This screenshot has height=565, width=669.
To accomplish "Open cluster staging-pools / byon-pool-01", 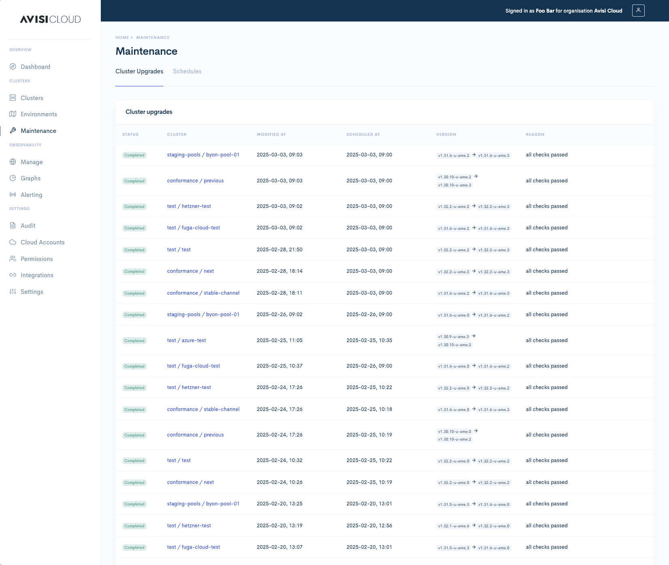I will click(x=203, y=154).
